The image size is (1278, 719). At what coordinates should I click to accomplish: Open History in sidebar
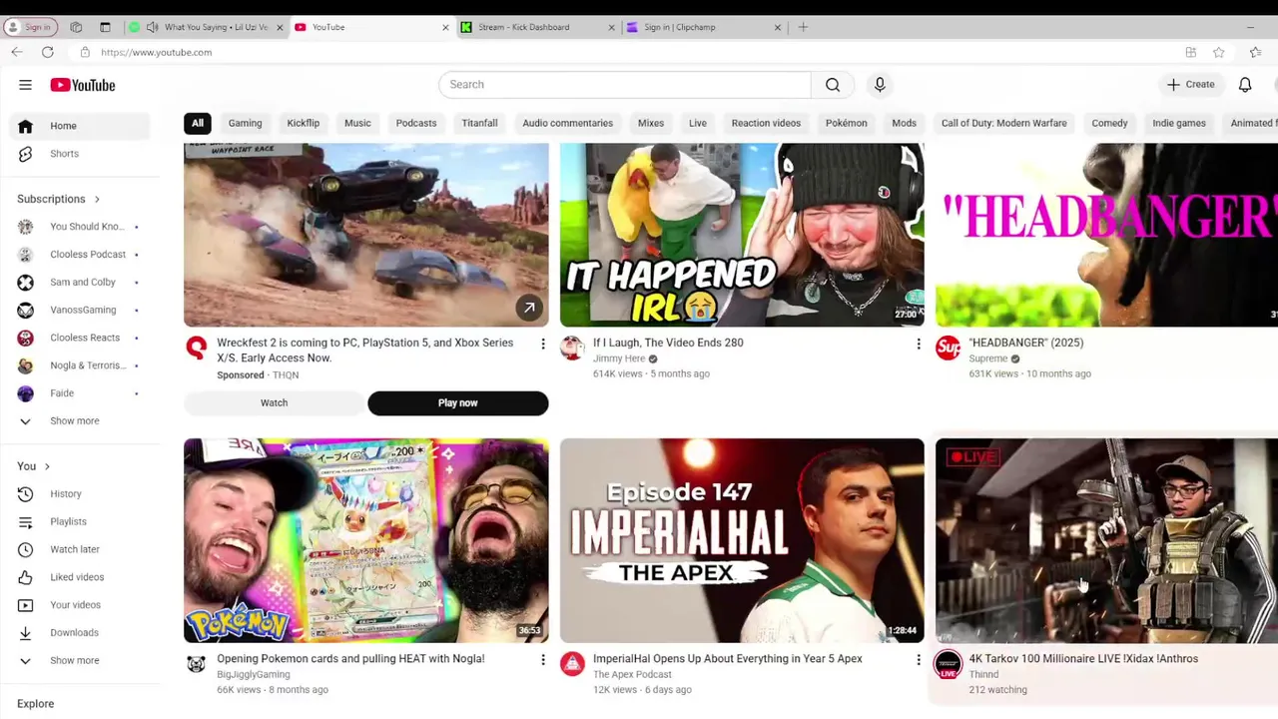[80, 493]
